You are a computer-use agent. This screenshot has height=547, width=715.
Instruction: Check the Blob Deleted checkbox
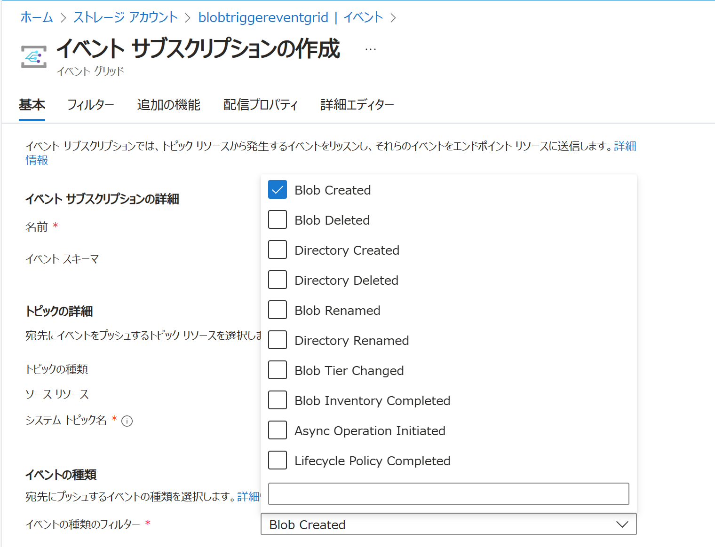click(278, 220)
